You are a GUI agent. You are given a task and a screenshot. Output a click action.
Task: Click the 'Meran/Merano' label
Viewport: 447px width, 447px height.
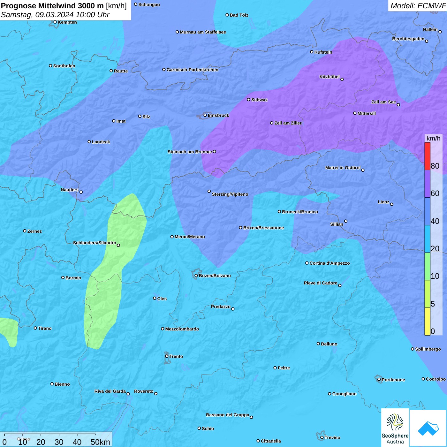point(190,237)
